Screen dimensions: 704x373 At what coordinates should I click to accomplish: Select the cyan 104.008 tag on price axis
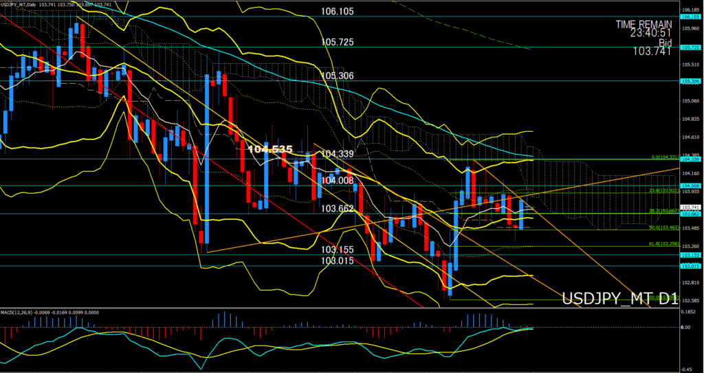[691, 186]
